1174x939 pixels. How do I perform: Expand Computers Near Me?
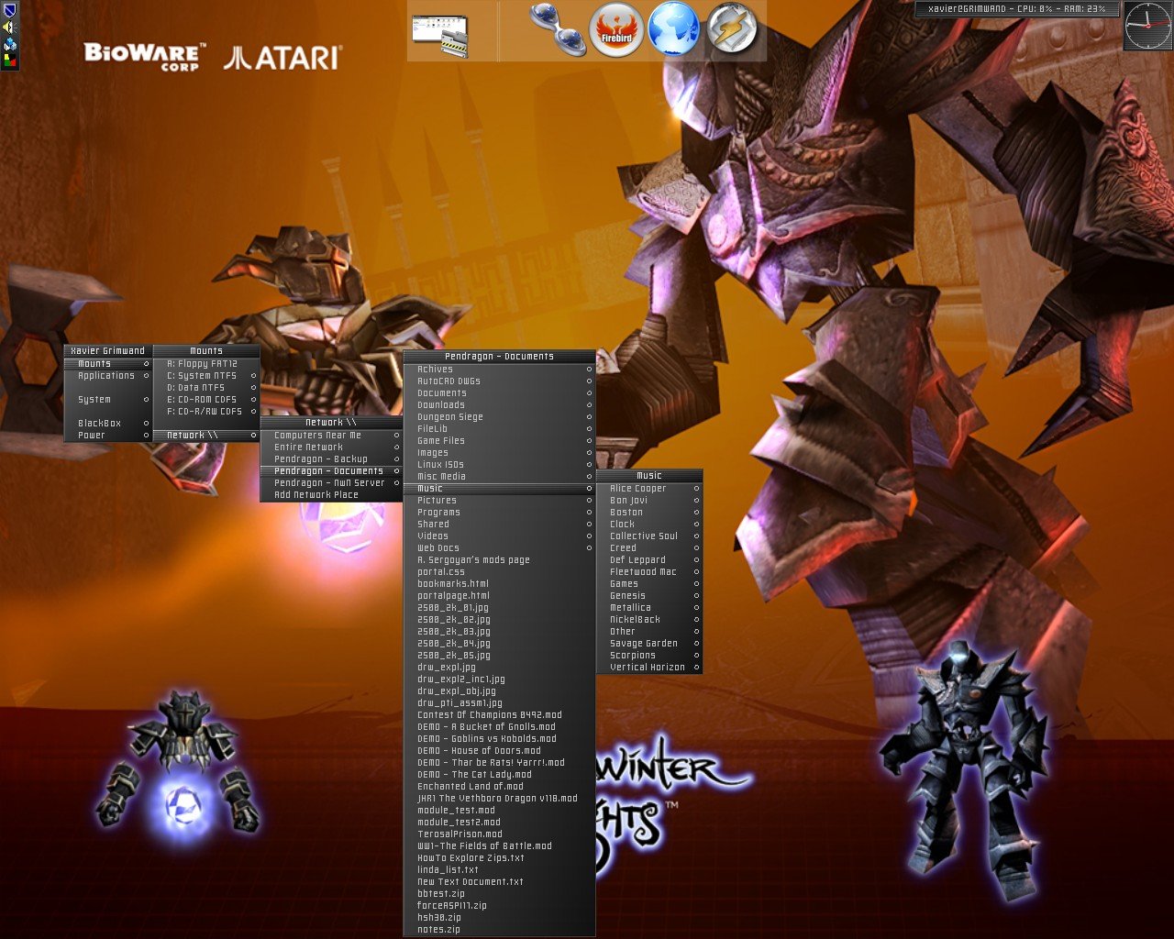(331, 436)
